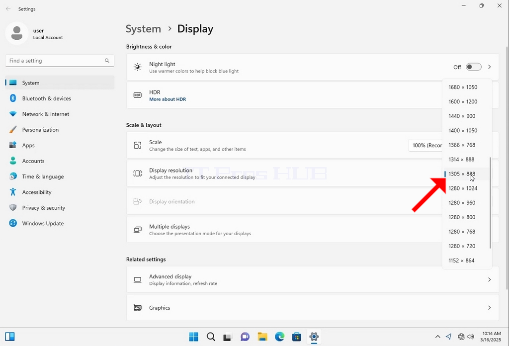Image resolution: width=509 pixels, height=346 pixels.
Task: Choose 1280 × 960 resolution
Action: pyautogui.click(x=467, y=202)
